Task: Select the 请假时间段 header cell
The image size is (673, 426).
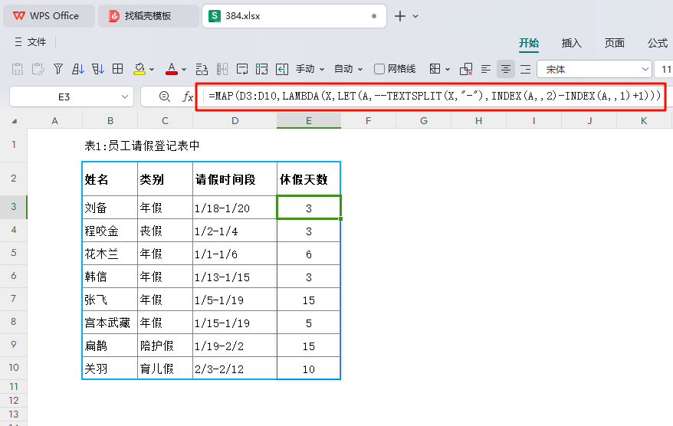Action: coord(235,179)
